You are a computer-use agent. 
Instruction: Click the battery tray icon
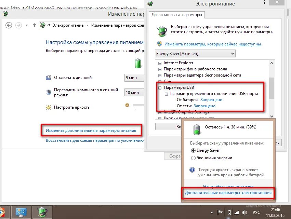tap(229, 213)
